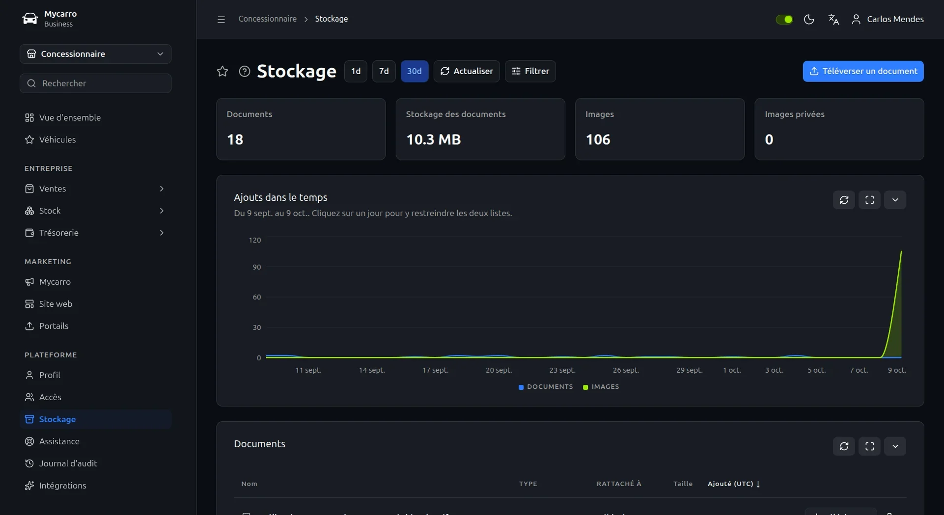Expand the Stock submenu
The image size is (944, 515).
tap(95, 211)
